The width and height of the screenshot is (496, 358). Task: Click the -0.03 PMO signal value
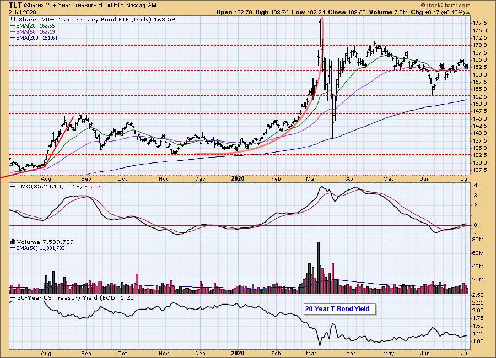(x=93, y=187)
